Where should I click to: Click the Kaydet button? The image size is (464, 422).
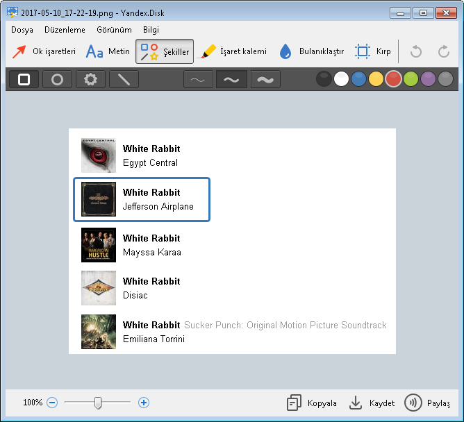tap(372, 403)
